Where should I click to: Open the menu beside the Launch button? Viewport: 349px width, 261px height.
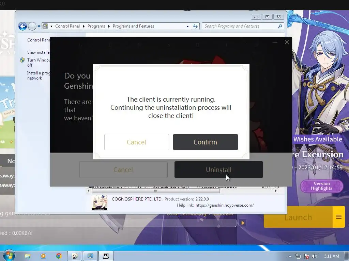339,217
